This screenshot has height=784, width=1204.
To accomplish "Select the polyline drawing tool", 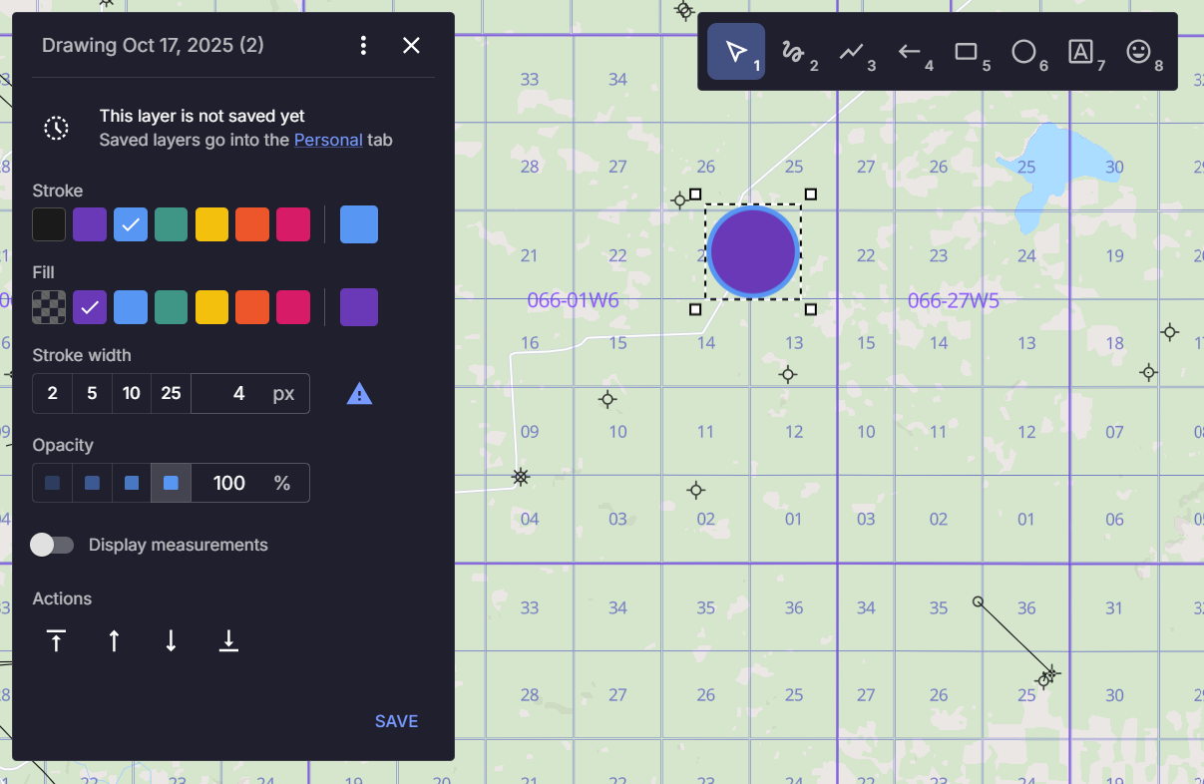I will click(852, 52).
